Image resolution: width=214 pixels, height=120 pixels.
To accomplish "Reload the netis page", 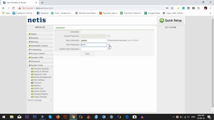I will click(13, 8).
